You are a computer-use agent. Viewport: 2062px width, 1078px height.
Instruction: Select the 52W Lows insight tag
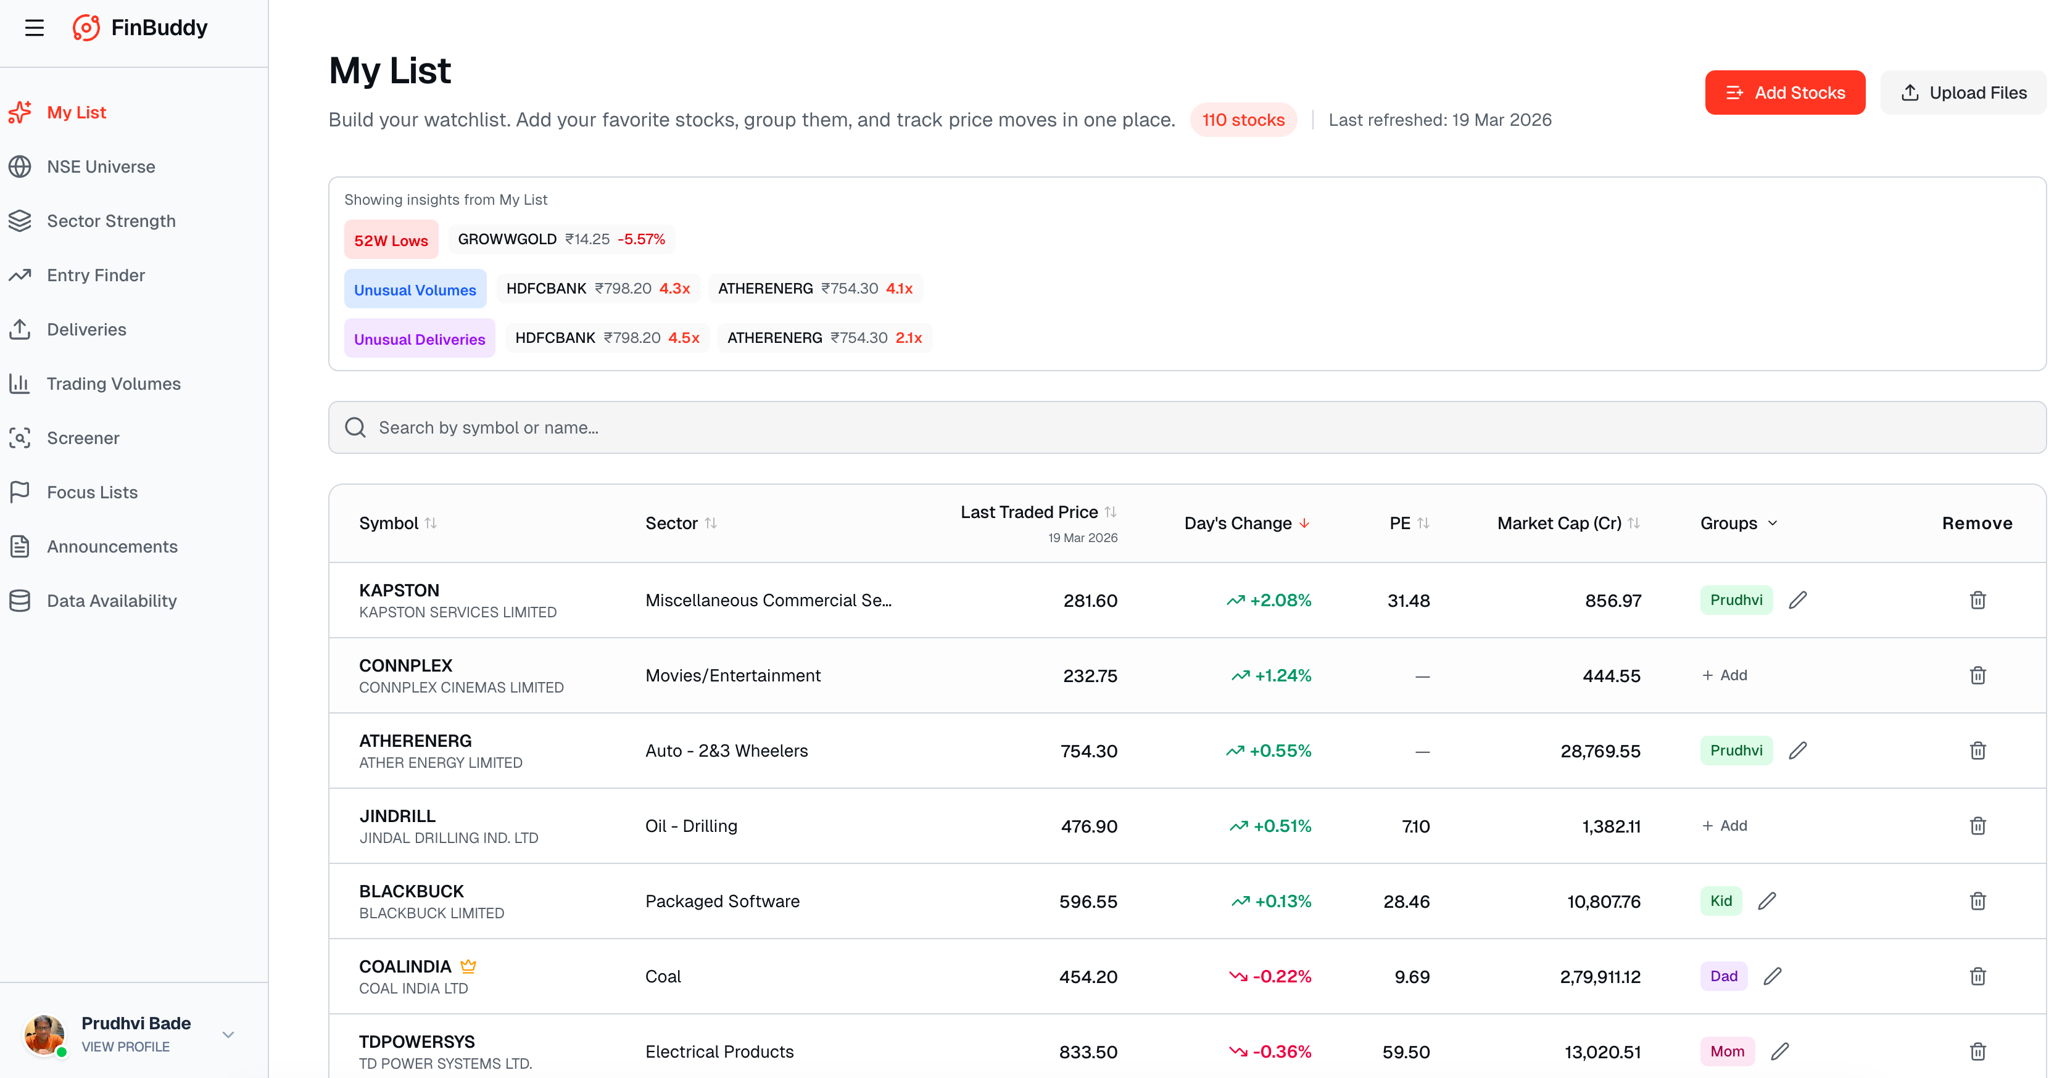point(391,240)
